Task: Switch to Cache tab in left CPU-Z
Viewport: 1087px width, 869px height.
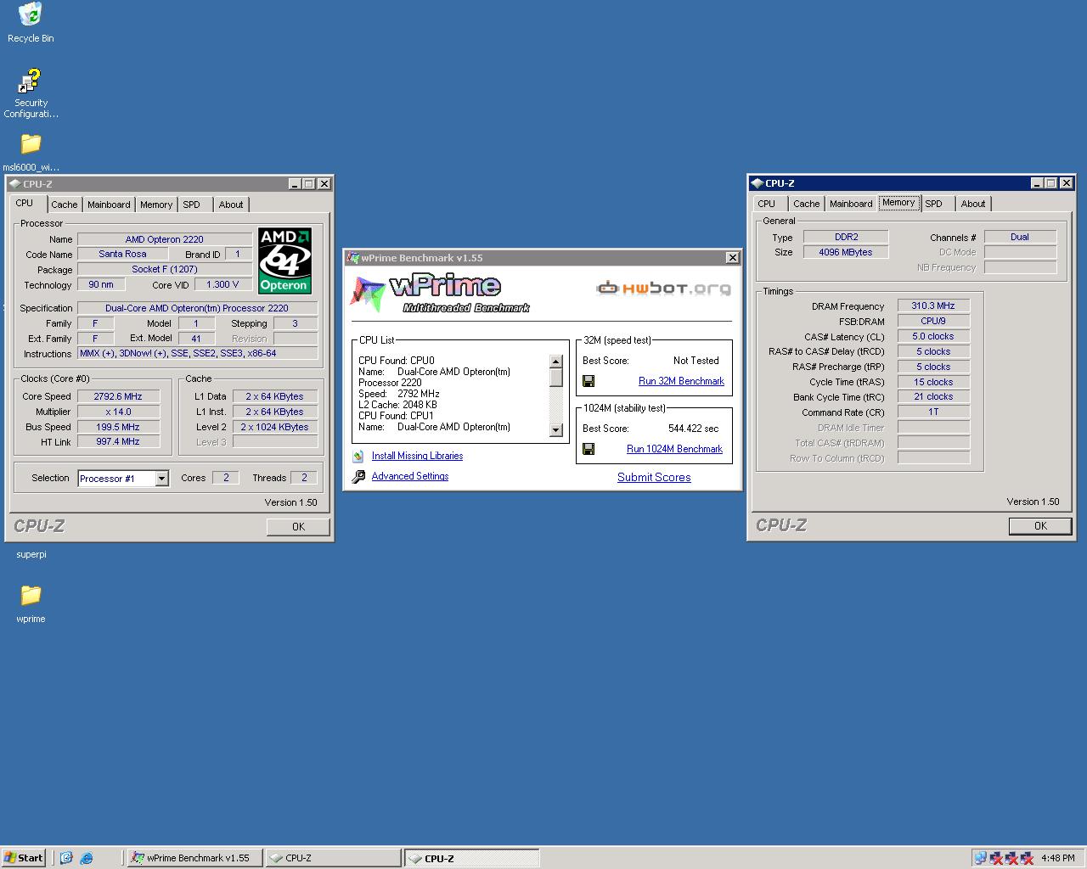Action: (65, 205)
